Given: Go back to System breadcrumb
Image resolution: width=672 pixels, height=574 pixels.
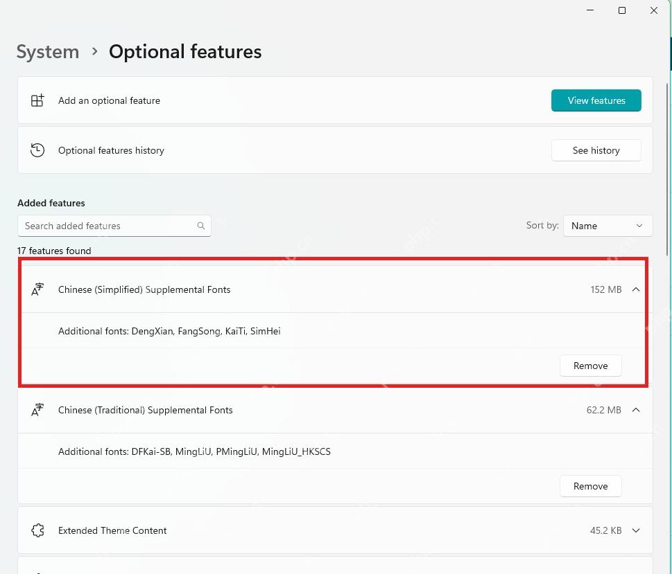Looking at the screenshot, I should [48, 52].
